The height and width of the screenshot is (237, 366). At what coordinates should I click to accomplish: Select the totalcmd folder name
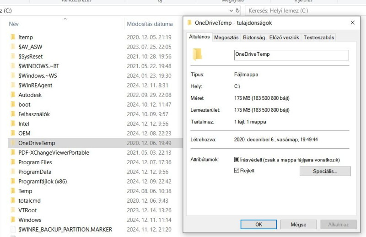pos(30,200)
